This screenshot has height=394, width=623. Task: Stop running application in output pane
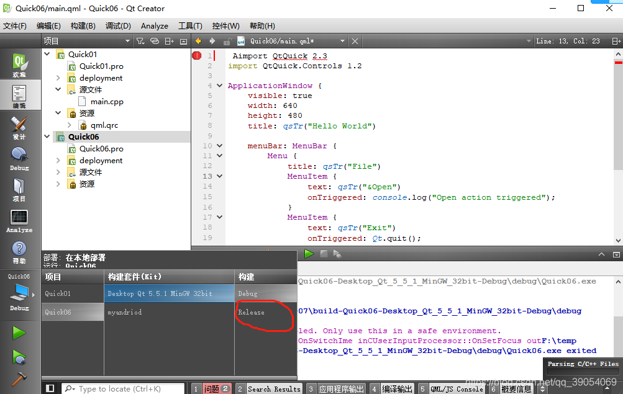(x=324, y=254)
